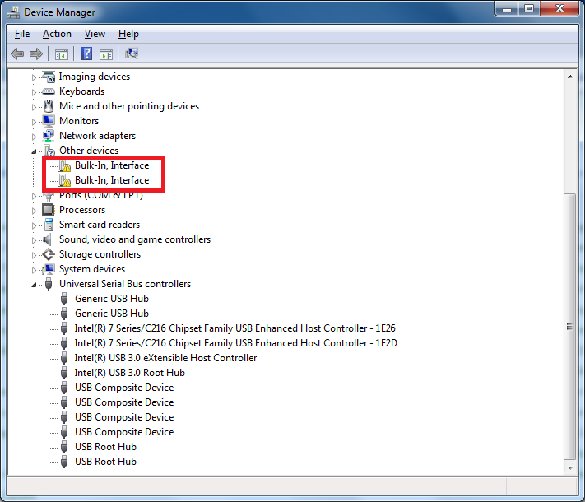Image resolution: width=585 pixels, height=502 pixels.
Task: Click the Monitors category icon
Action: pyautogui.click(x=49, y=121)
